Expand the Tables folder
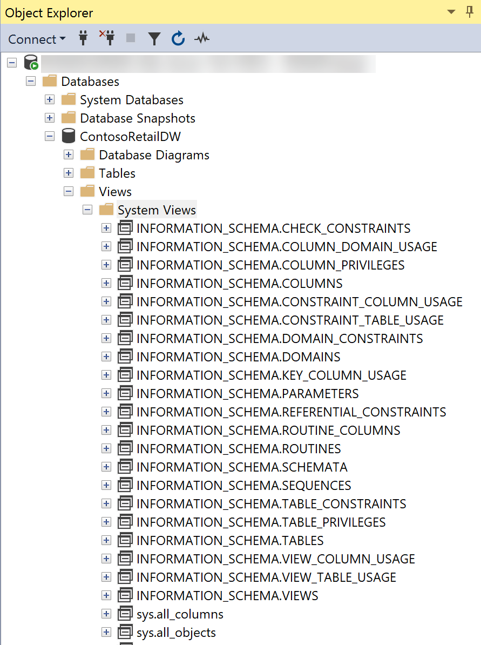 click(x=69, y=173)
